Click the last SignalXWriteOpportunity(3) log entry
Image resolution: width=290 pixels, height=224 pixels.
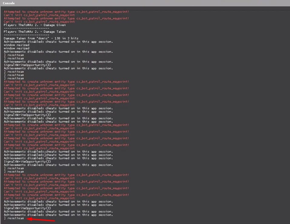[x=27, y=208]
